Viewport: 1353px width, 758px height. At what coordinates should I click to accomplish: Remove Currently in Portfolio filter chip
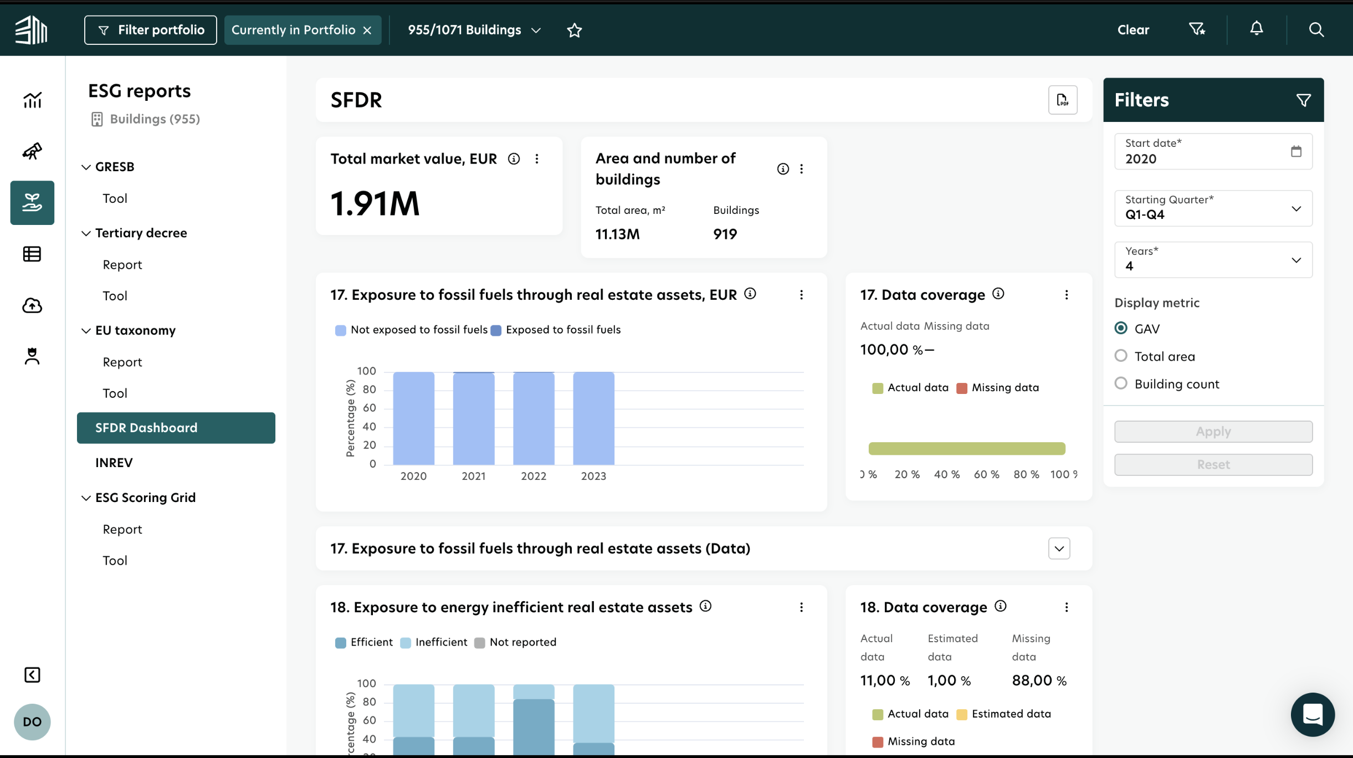[x=367, y=30]
